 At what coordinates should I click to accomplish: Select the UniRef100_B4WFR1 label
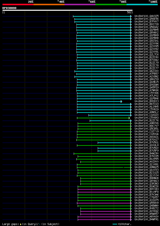tap(146, 220)
